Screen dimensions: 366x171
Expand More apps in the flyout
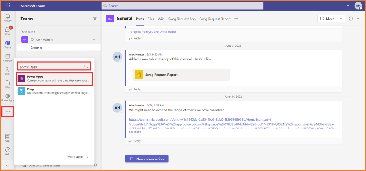78,156
